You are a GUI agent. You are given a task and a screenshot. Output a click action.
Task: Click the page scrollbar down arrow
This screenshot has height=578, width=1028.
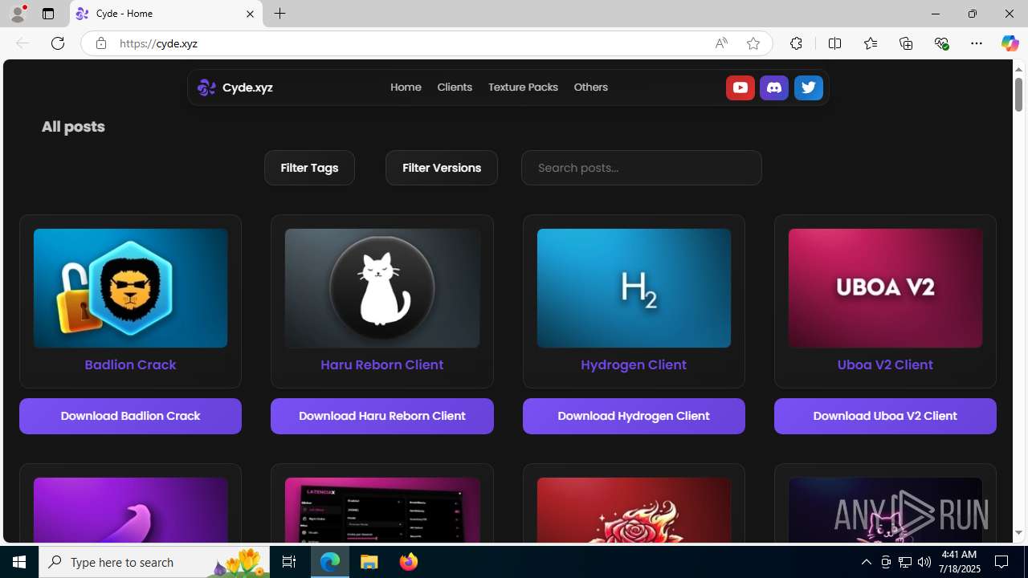(1018, 533)
